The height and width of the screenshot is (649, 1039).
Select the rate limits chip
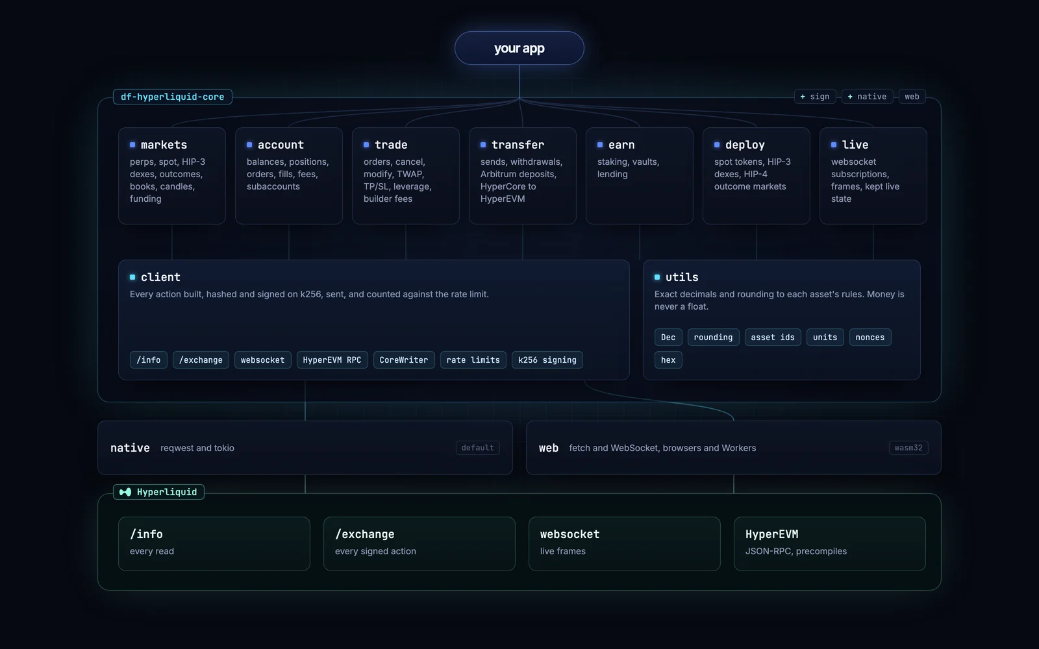click(x=473, y=360)
